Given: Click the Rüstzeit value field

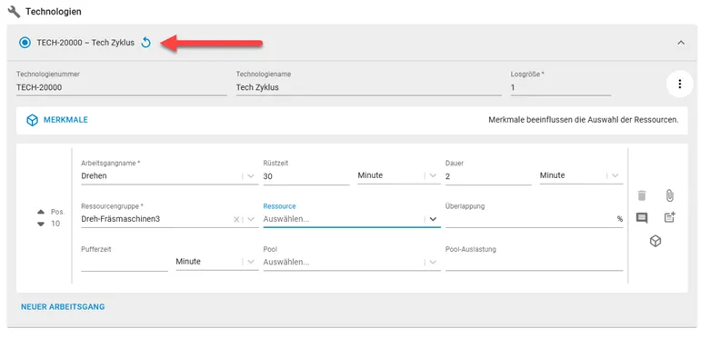Looking at the screenshot, I should 306,176.
